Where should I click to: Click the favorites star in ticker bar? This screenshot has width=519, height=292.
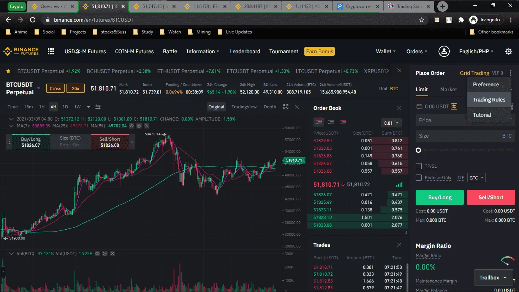coord(8,71)
